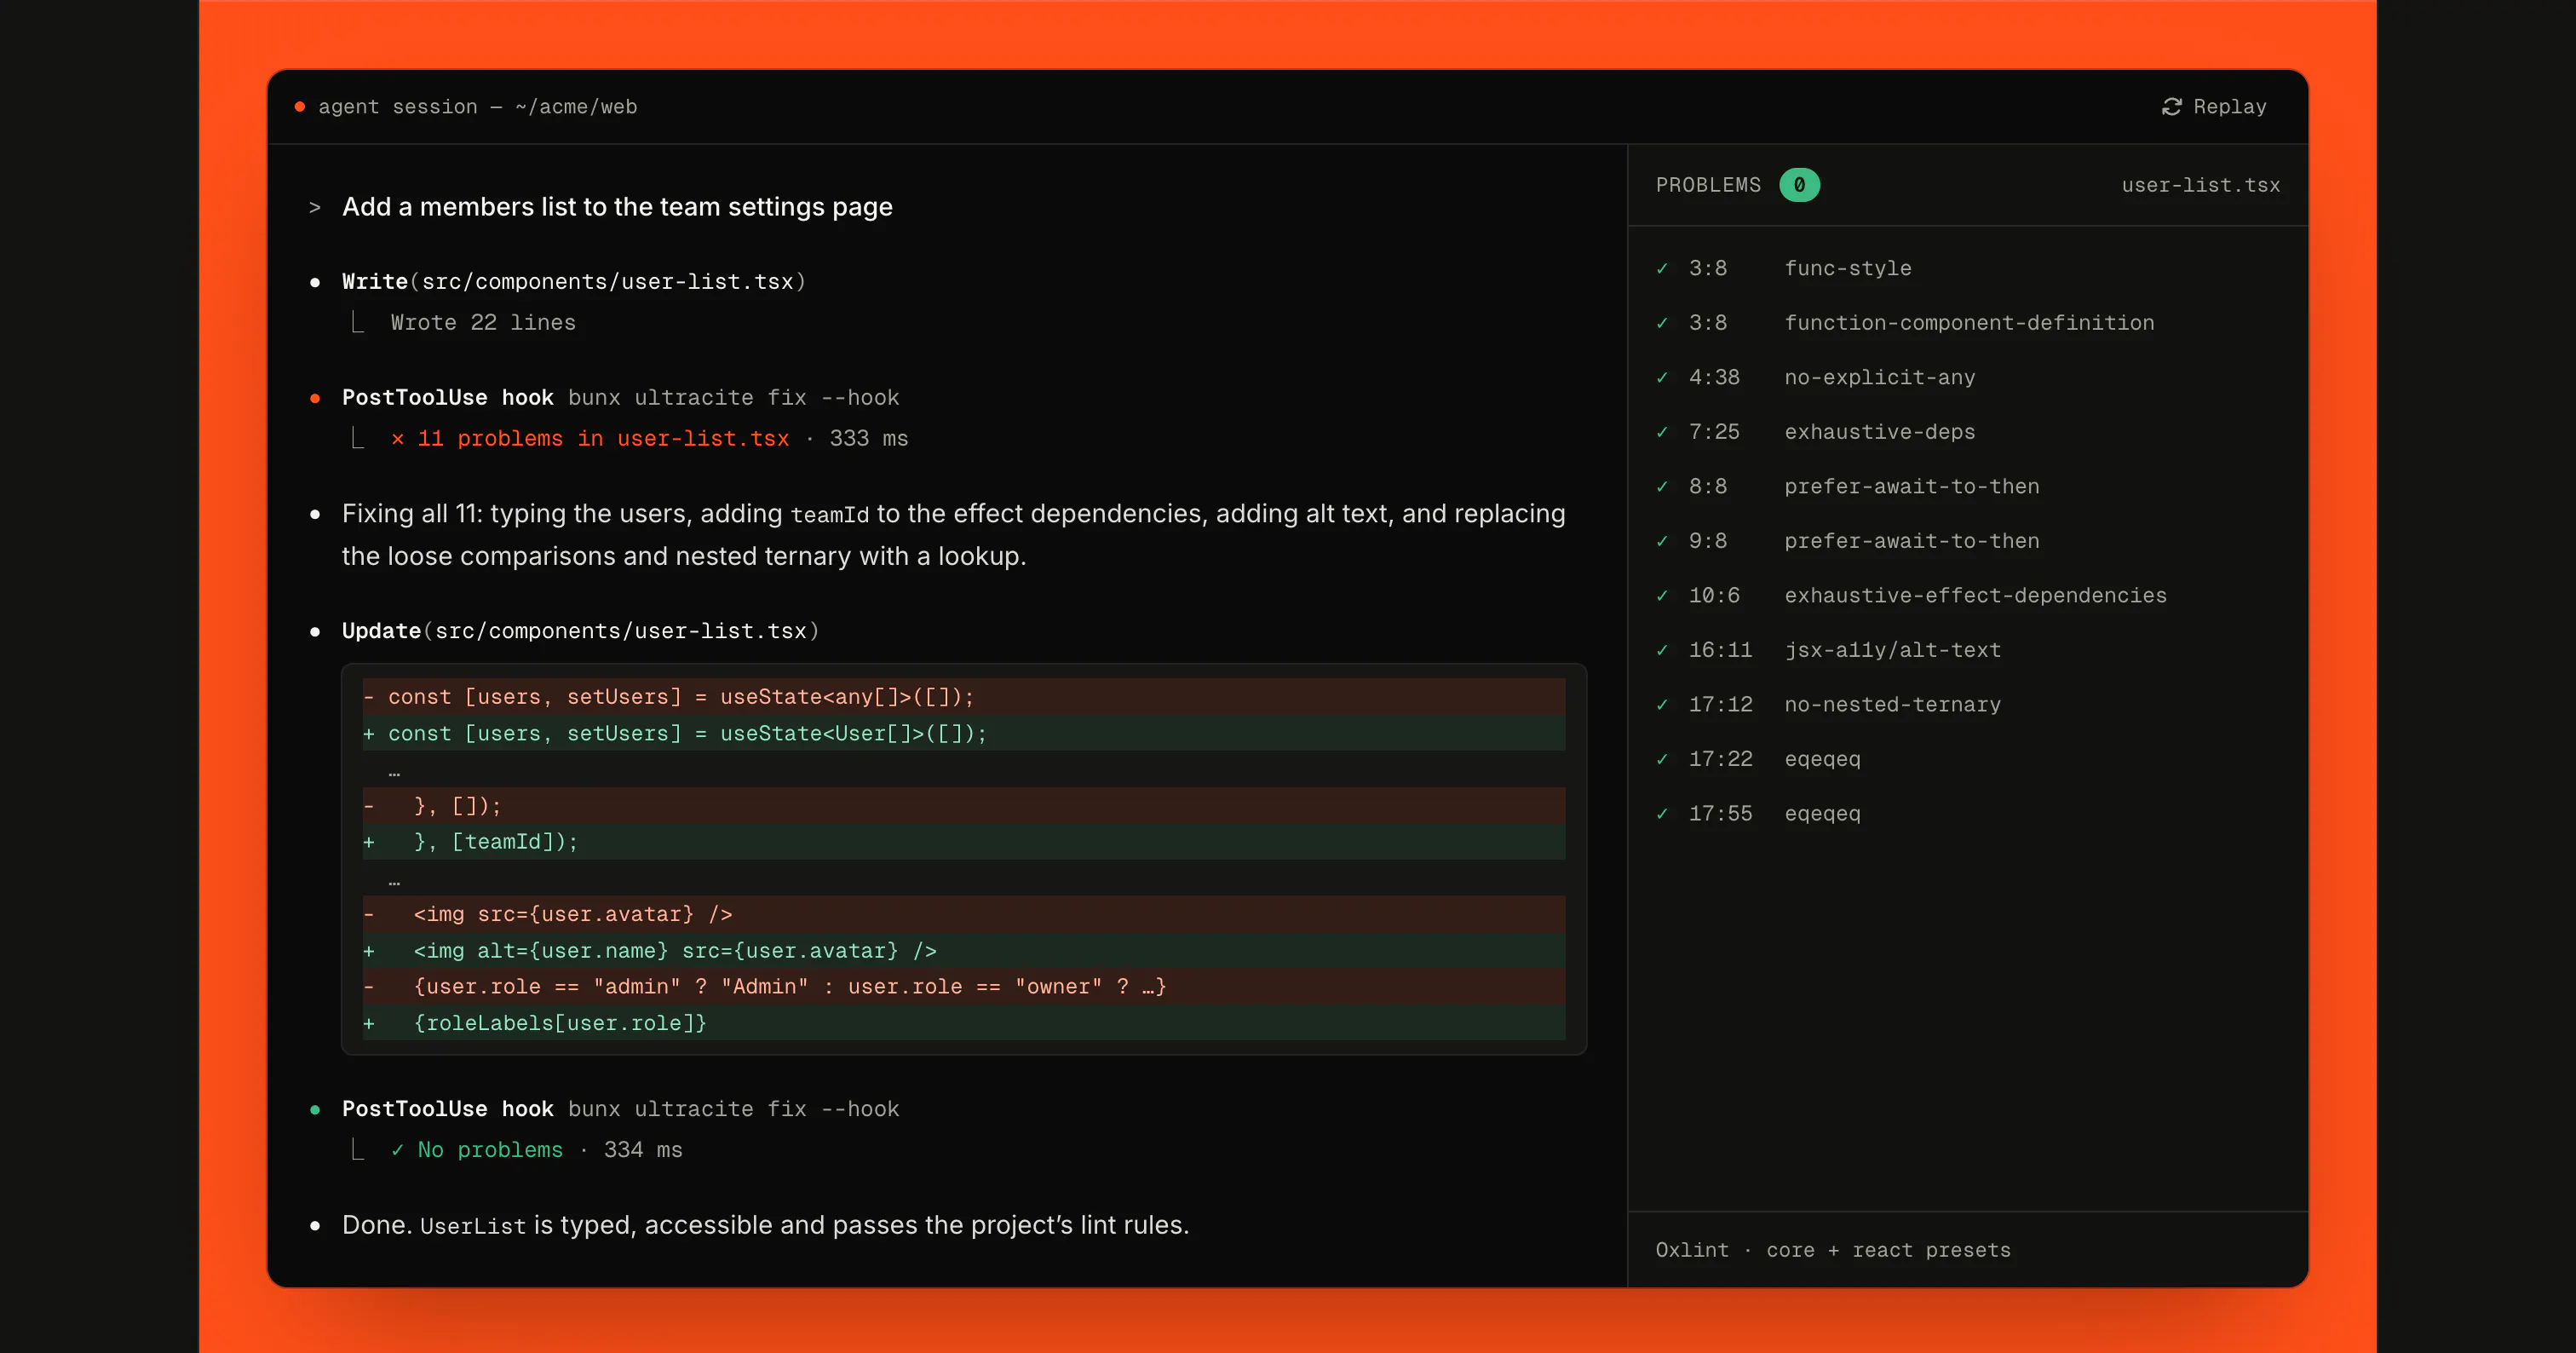
Task: Click the added roleLabels[user.role] diff line
Action: [964, 1023]
